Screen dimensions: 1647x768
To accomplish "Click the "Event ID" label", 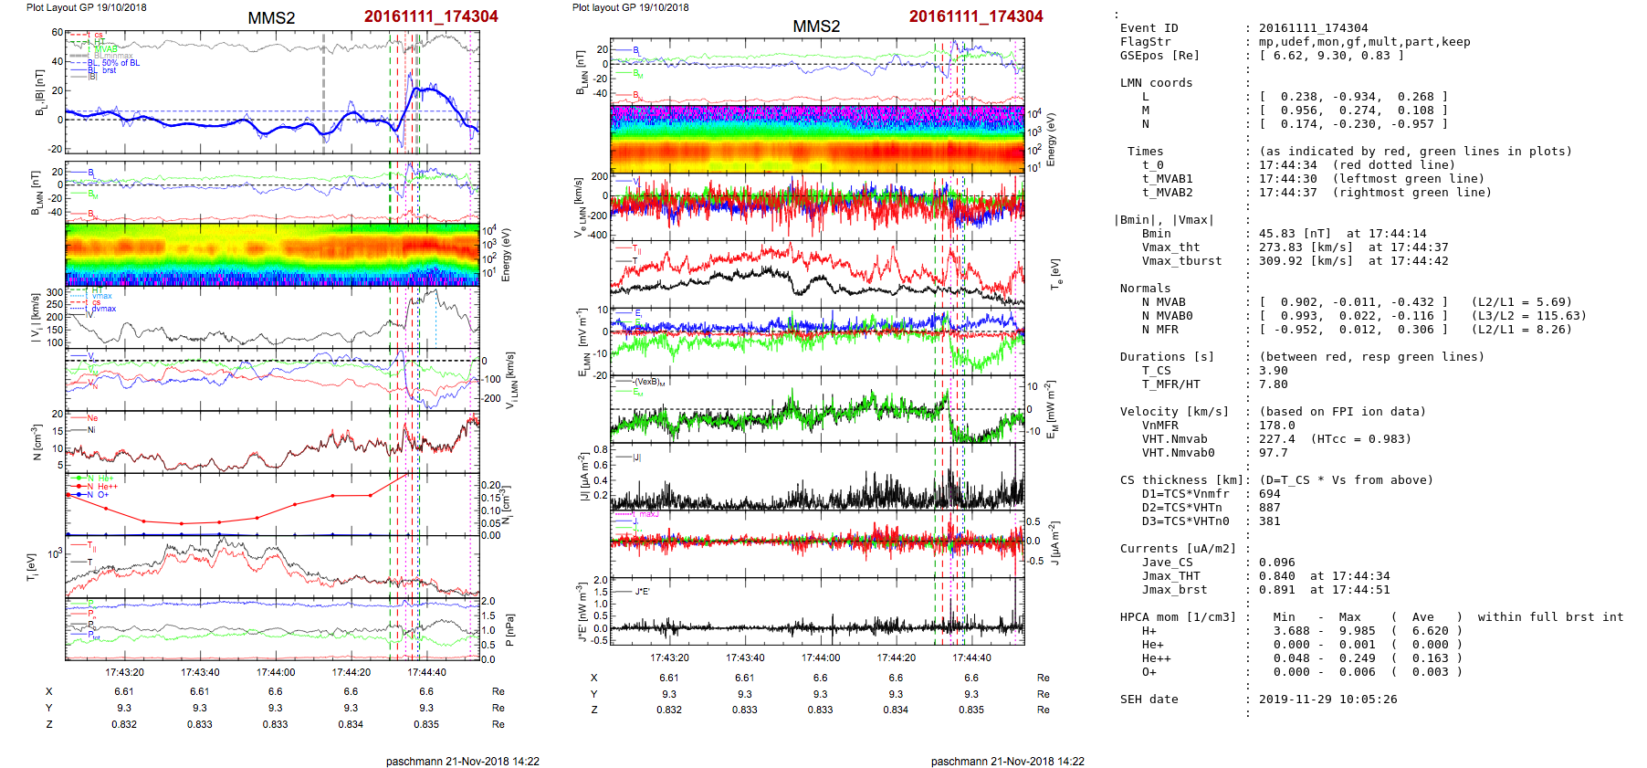I will tap(1149, 28).
